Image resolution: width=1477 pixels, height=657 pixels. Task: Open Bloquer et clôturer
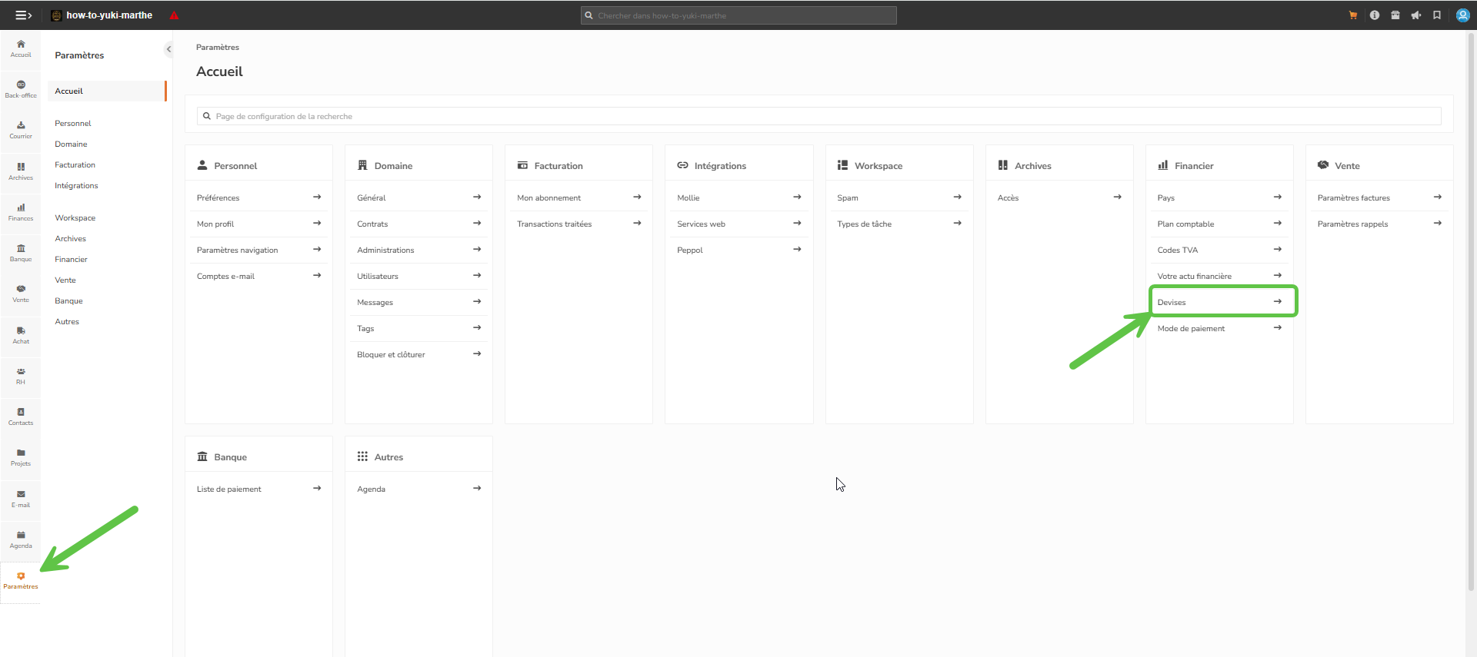click(x=419, y=354)
